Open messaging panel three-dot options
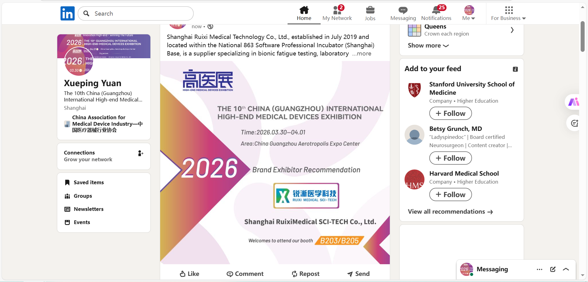 [539, 269]
